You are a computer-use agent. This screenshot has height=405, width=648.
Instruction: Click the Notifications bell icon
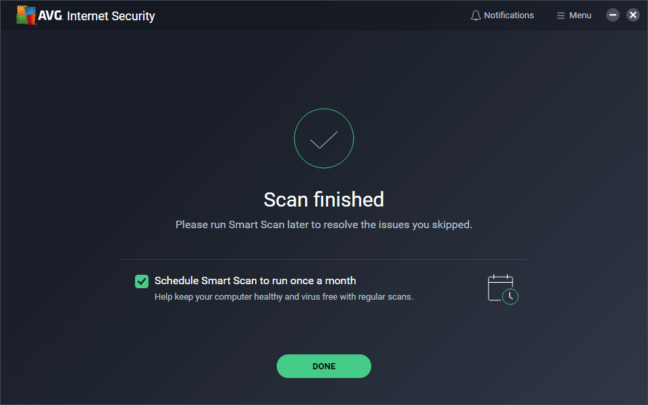click(476, 16)
